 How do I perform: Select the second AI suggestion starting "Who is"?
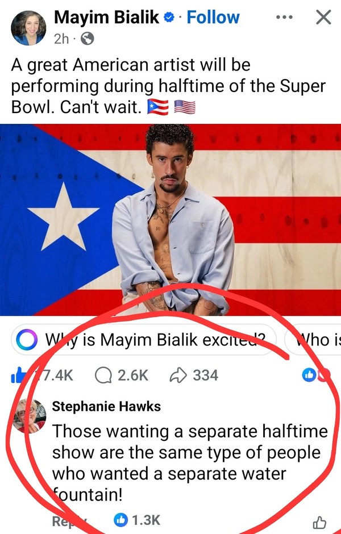313,340
